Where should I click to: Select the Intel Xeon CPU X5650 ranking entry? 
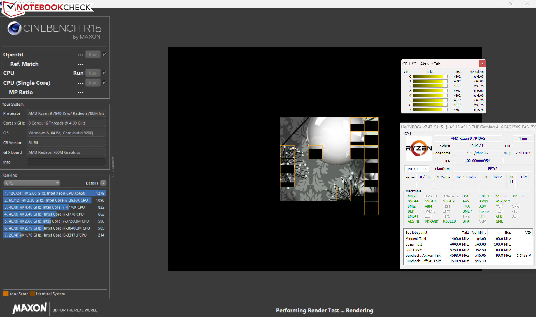pos(55,193)
